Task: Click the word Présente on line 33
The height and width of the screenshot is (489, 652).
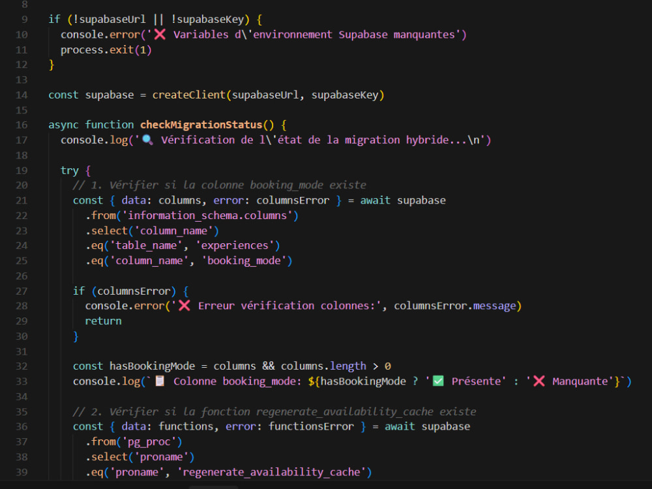Action: [476, 381]
